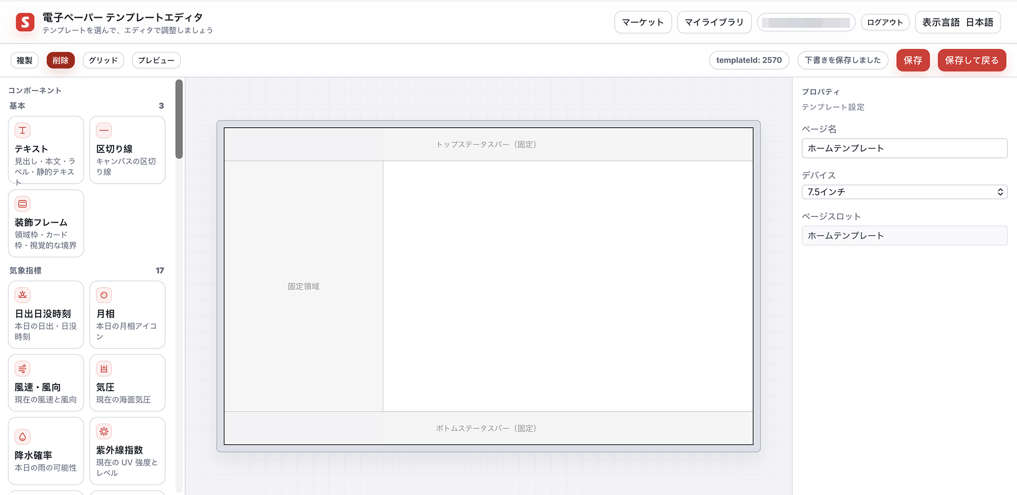Toggle the グリッド grid display
This screenshot has width=1017, height=495.
pyautogui.click(x=103, y=61)
